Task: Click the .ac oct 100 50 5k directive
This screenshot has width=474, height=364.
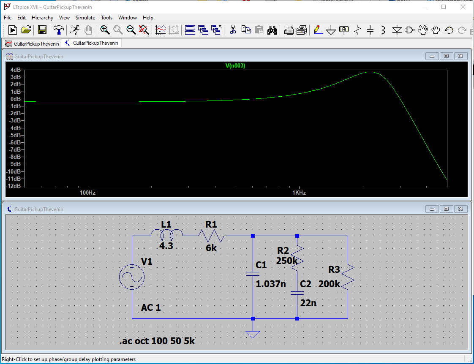Action: pyautogui.click(x=157, y=341)
